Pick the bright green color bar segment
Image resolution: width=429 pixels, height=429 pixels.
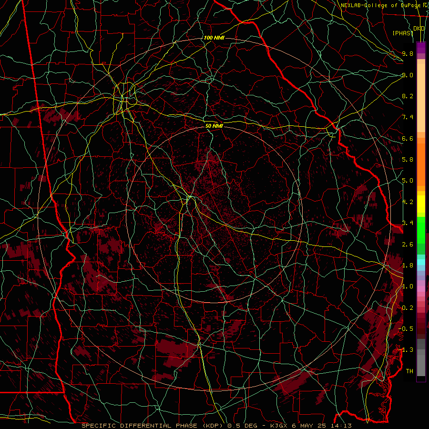click(x=421, y=231)
